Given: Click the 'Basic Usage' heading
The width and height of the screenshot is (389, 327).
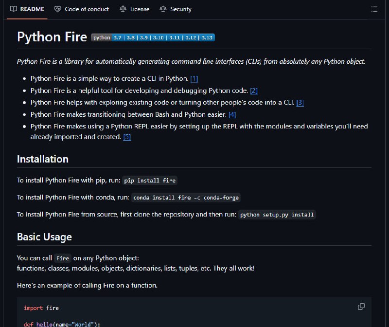Looking at the screenshot, I should coord(44,237).
